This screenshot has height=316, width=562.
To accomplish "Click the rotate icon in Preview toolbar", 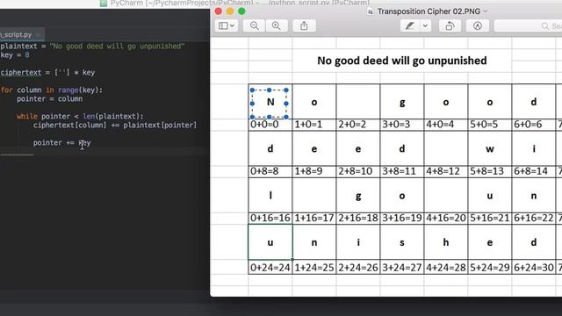I will [x=450, y=25].
